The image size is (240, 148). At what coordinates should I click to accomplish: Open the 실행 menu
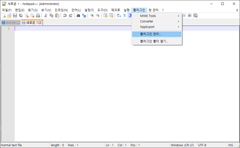[127, 10]
